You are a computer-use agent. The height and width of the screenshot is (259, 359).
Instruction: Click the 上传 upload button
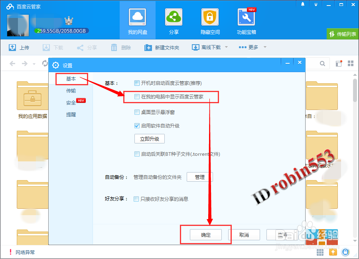[19, 47]
